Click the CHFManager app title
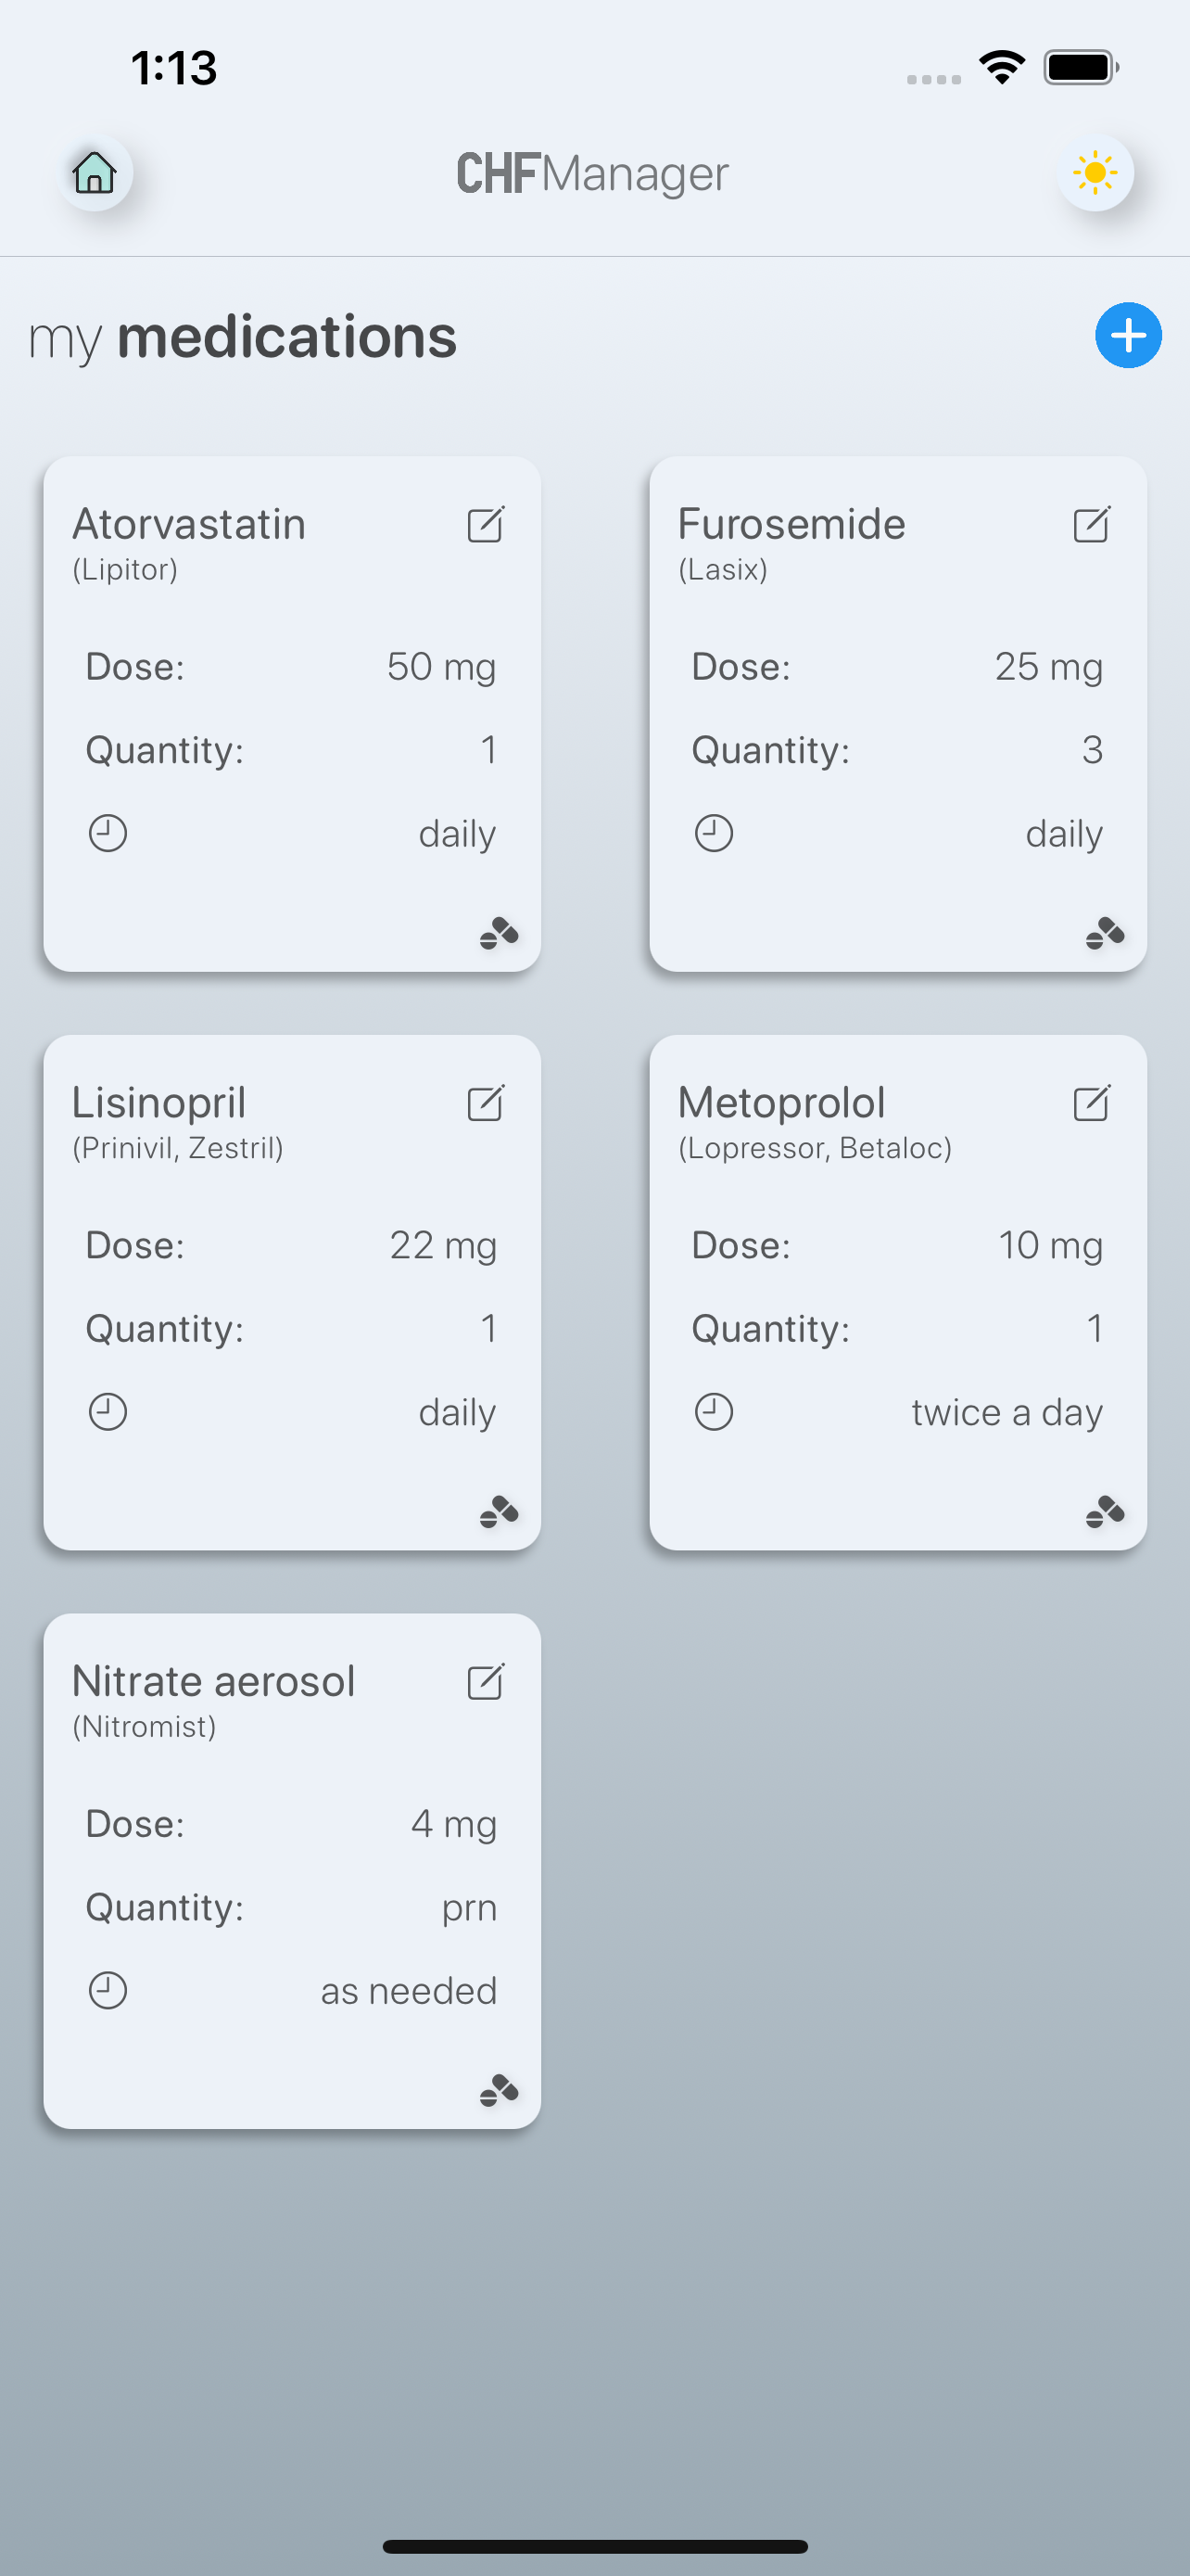Screen dimensions: 1190x2576 pyautogui.click(x=592, y=174)
